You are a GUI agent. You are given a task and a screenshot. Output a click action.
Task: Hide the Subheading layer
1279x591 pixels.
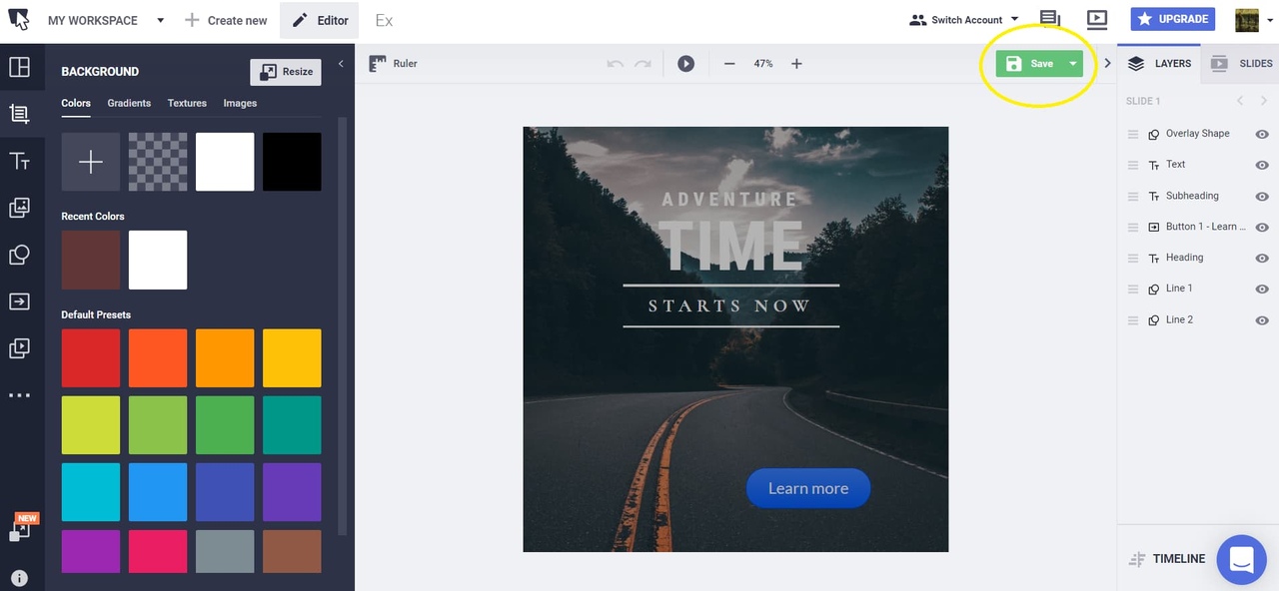[x=1262, y=196]
